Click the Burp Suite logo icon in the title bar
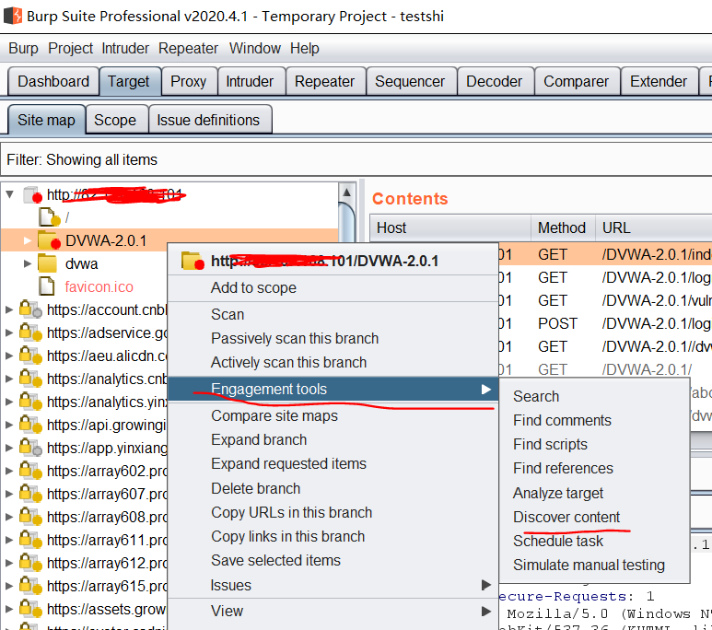The width and height of the screenshot is (712, 630). pyautogui.click(x=12, y=16)
